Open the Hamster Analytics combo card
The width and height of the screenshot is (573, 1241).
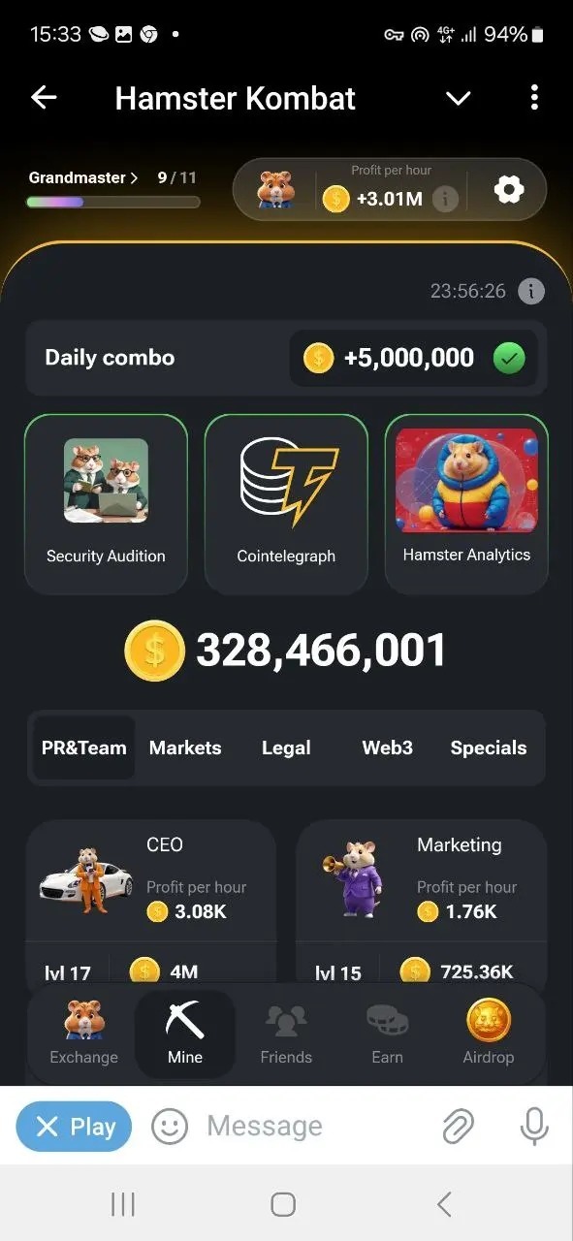466,504
